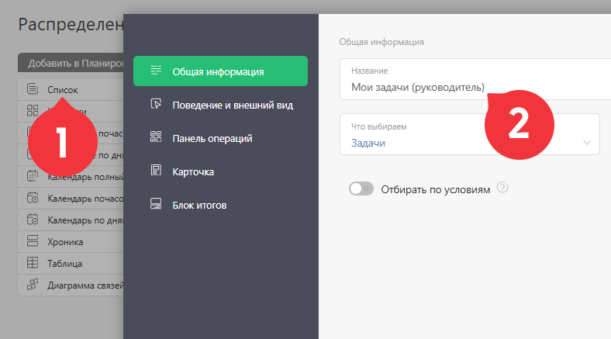This screenshot has height=339, width=611.
Task: Open the Что выбираем dropdown
Action: click(x=470, y=134)
